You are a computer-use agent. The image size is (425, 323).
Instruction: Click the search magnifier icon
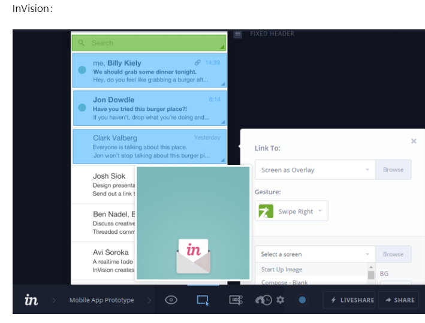click(x=81, y=43)
